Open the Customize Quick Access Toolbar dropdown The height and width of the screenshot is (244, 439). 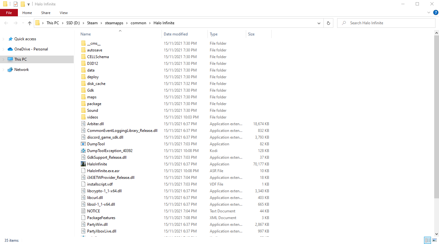pyautogui.click(x=28, y=4)
